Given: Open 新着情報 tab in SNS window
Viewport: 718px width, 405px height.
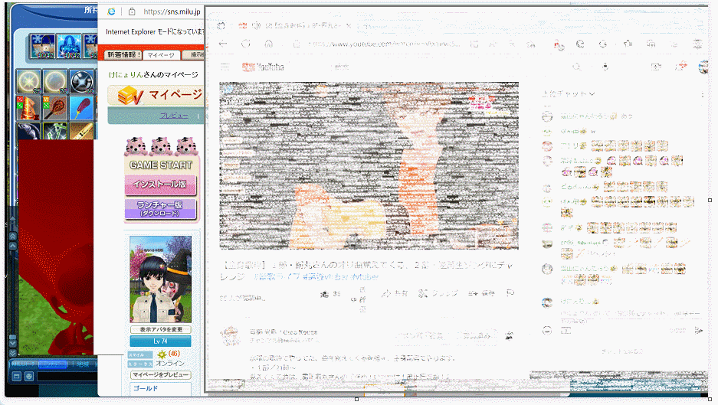Looking at the screenshot, I should click(x=123, y=55).
